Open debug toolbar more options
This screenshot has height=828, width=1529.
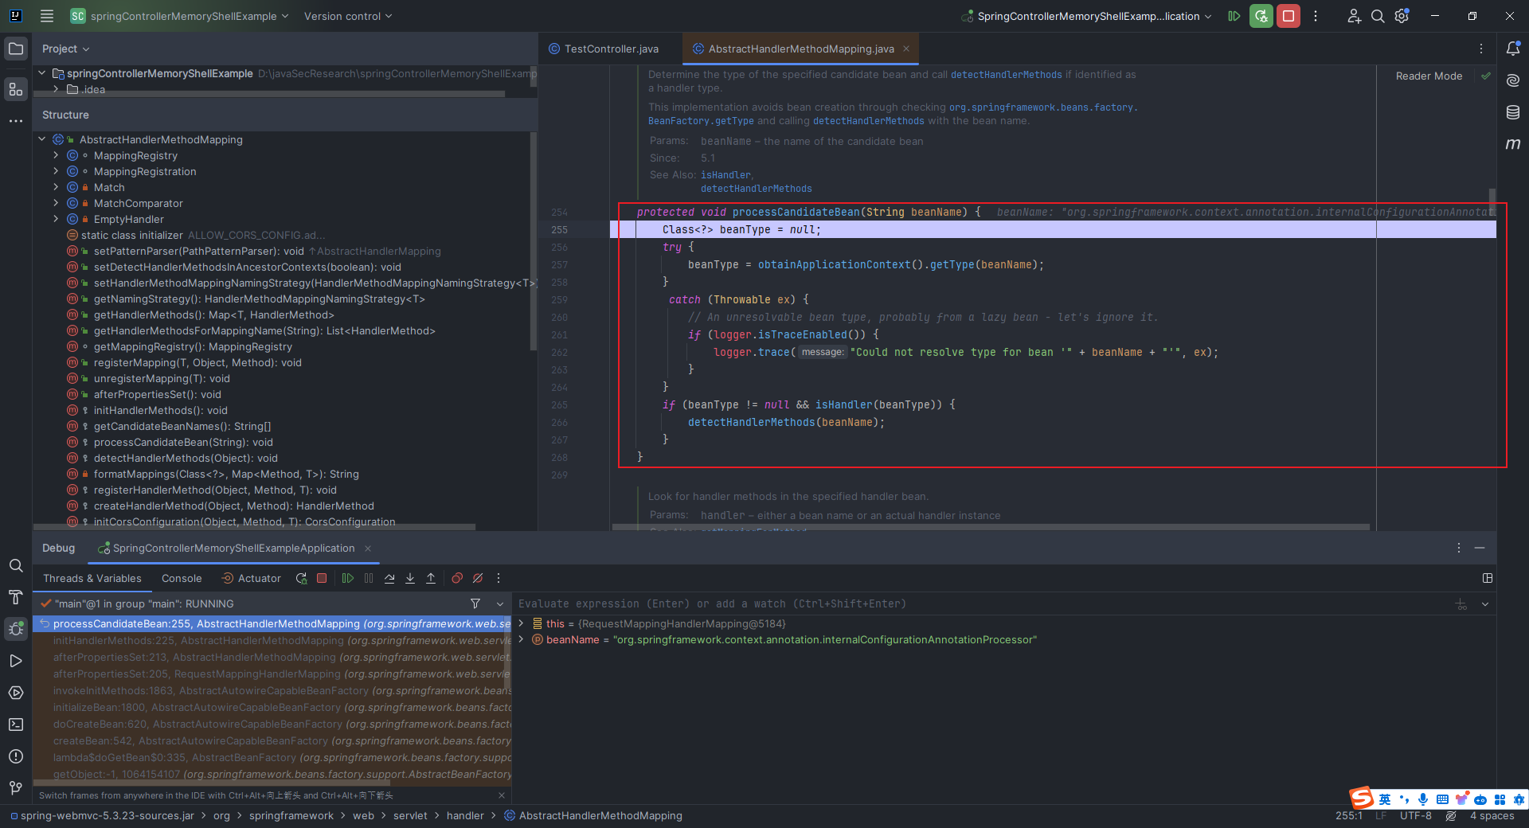pos(499,579)
